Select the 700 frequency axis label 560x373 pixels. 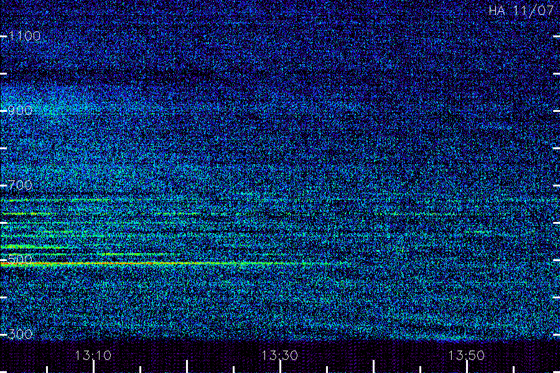click(x=20, y=185)
